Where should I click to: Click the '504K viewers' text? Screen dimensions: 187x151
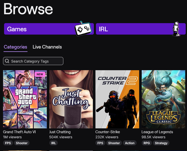pos(61,137)
